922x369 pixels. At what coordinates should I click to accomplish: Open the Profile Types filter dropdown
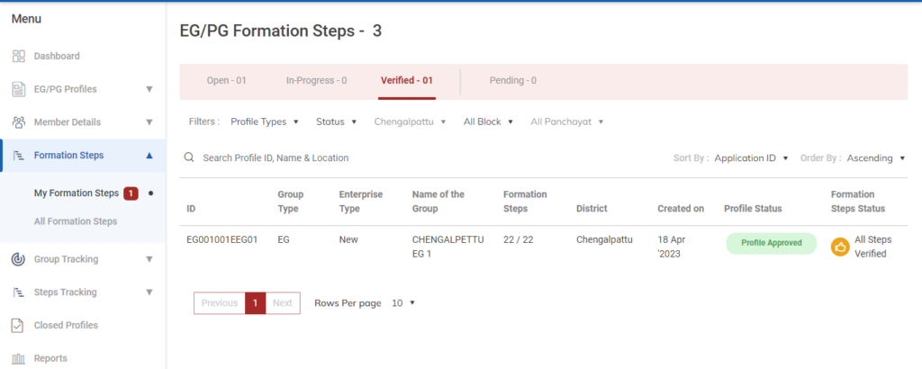(264, 121)
